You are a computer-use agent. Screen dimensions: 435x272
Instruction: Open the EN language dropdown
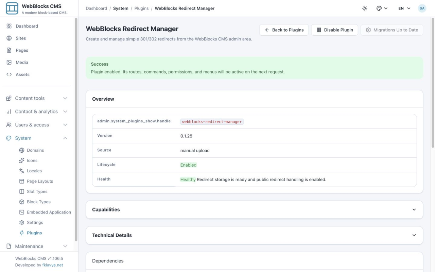404,8
